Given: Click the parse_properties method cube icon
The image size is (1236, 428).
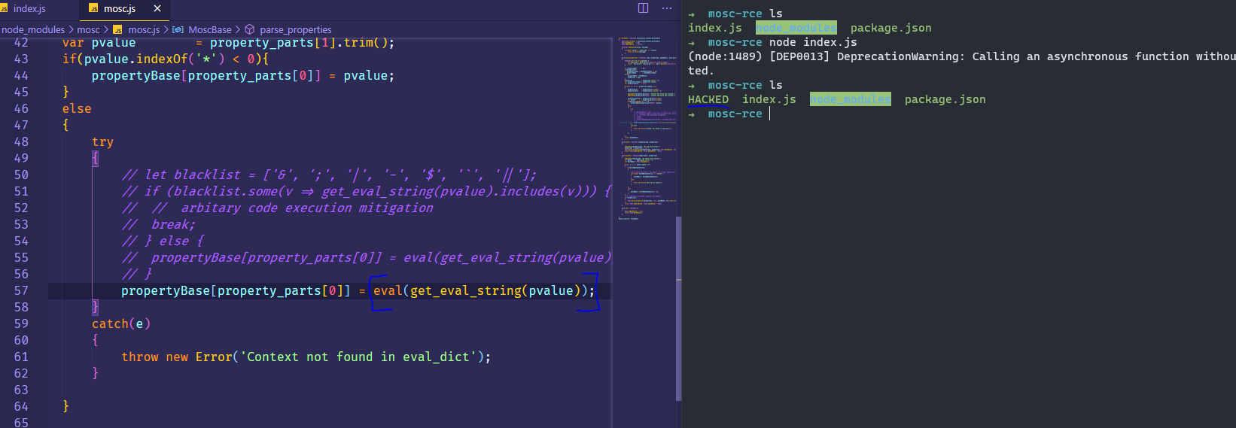Looking at the screenshot, I should 250,29.
